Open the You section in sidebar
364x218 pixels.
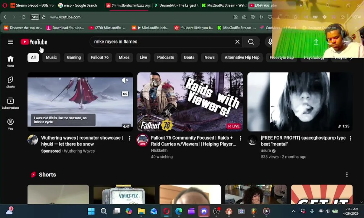click(11, 124)
